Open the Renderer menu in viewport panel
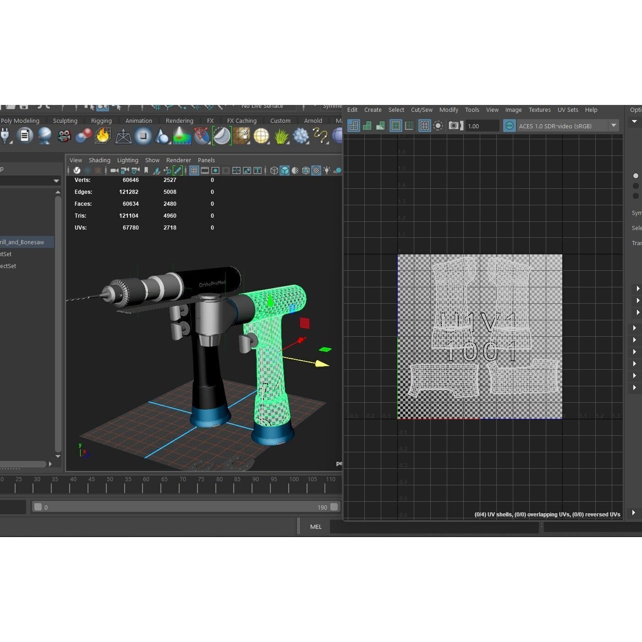The image size is (642, 642). (179, 160)
